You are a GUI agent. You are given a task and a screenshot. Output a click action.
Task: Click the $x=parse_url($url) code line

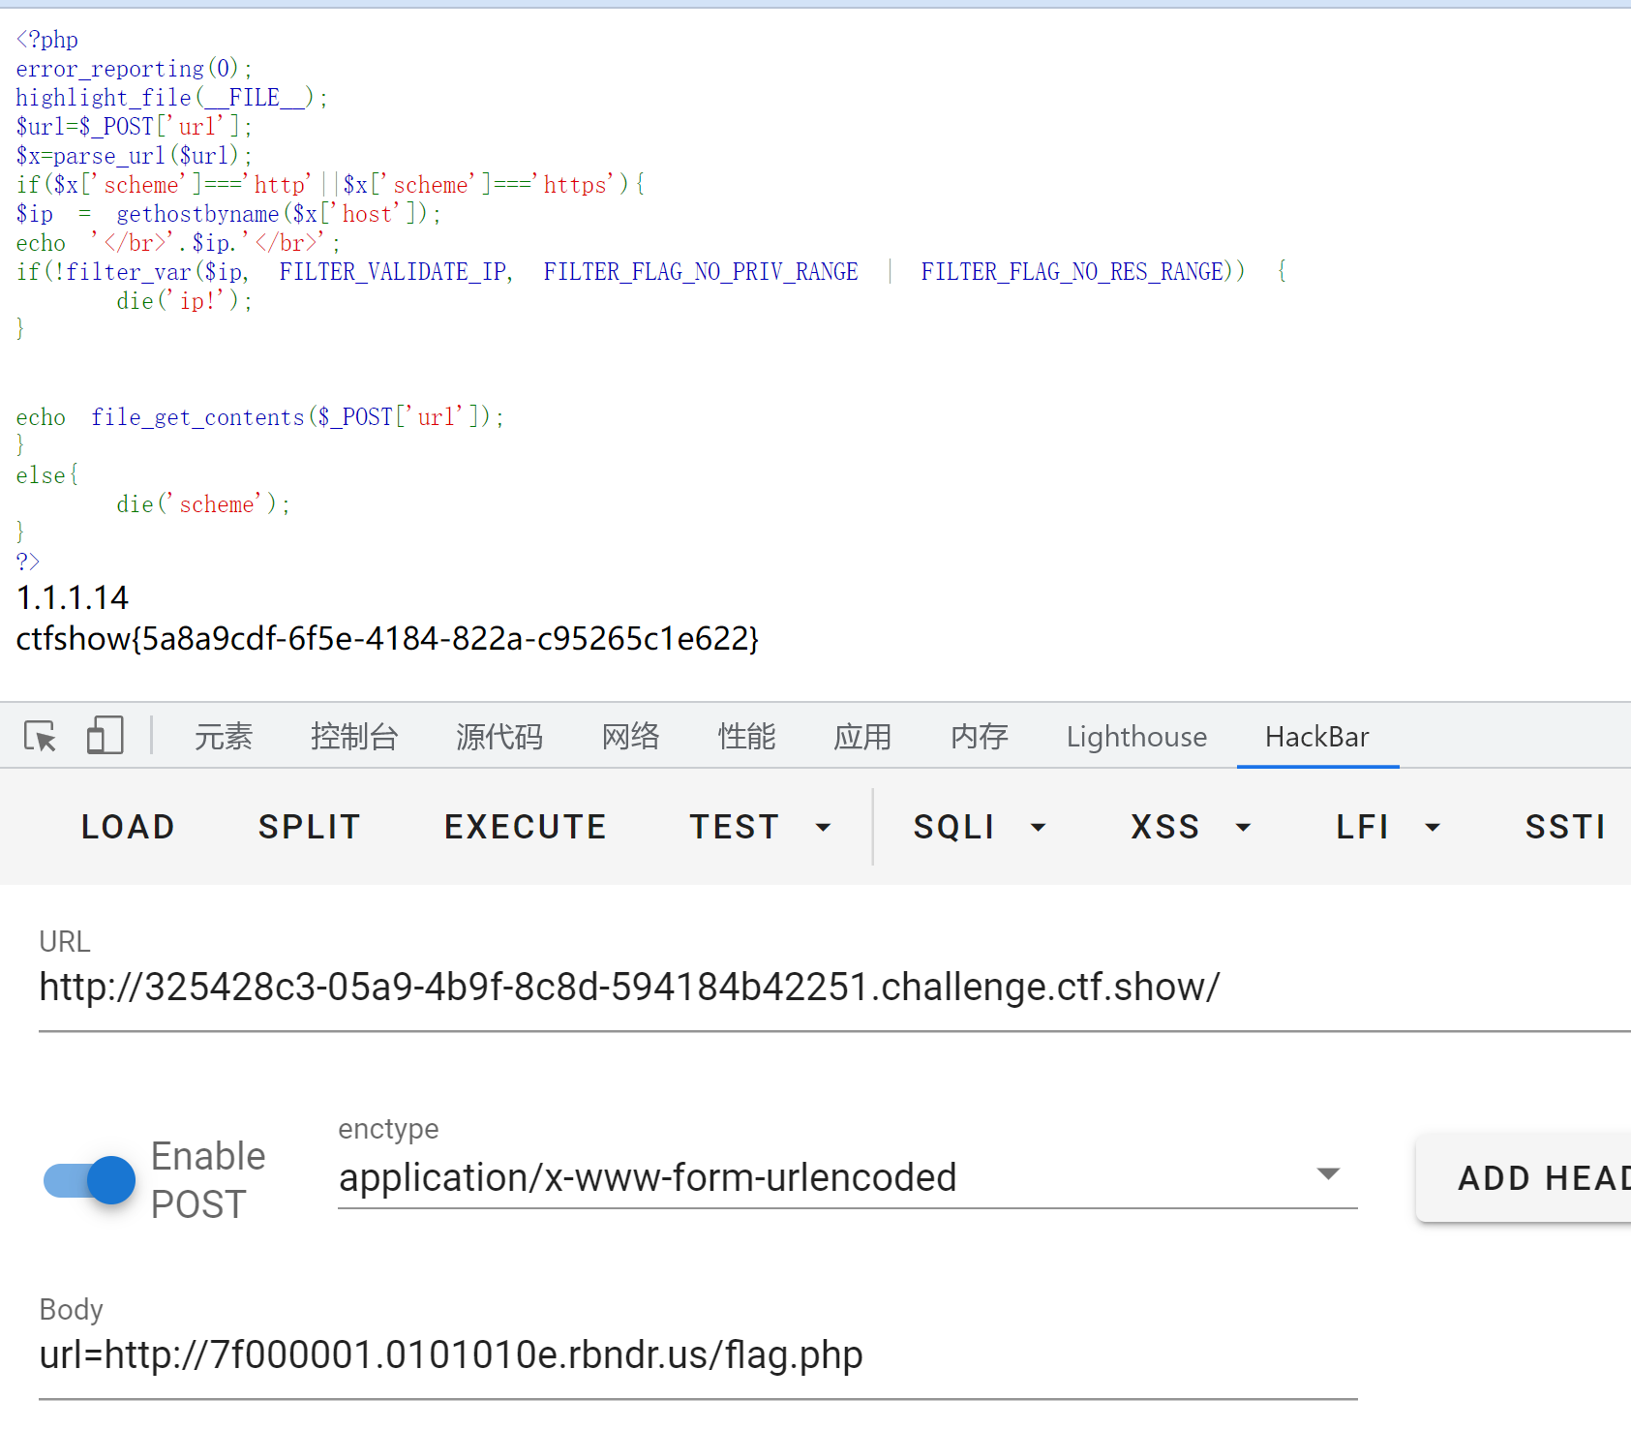tap(135, 156)
